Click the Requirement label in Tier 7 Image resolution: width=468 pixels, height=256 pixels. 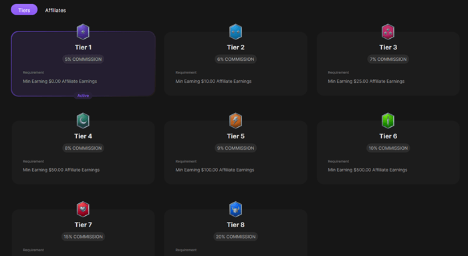[33, 250]
